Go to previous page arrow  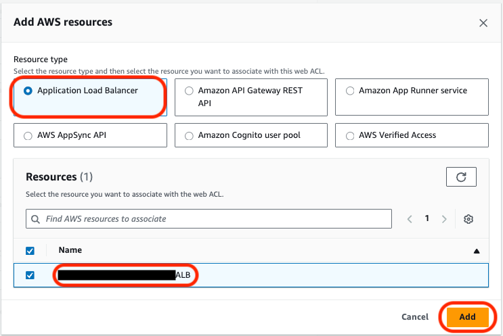click(410, 219)
